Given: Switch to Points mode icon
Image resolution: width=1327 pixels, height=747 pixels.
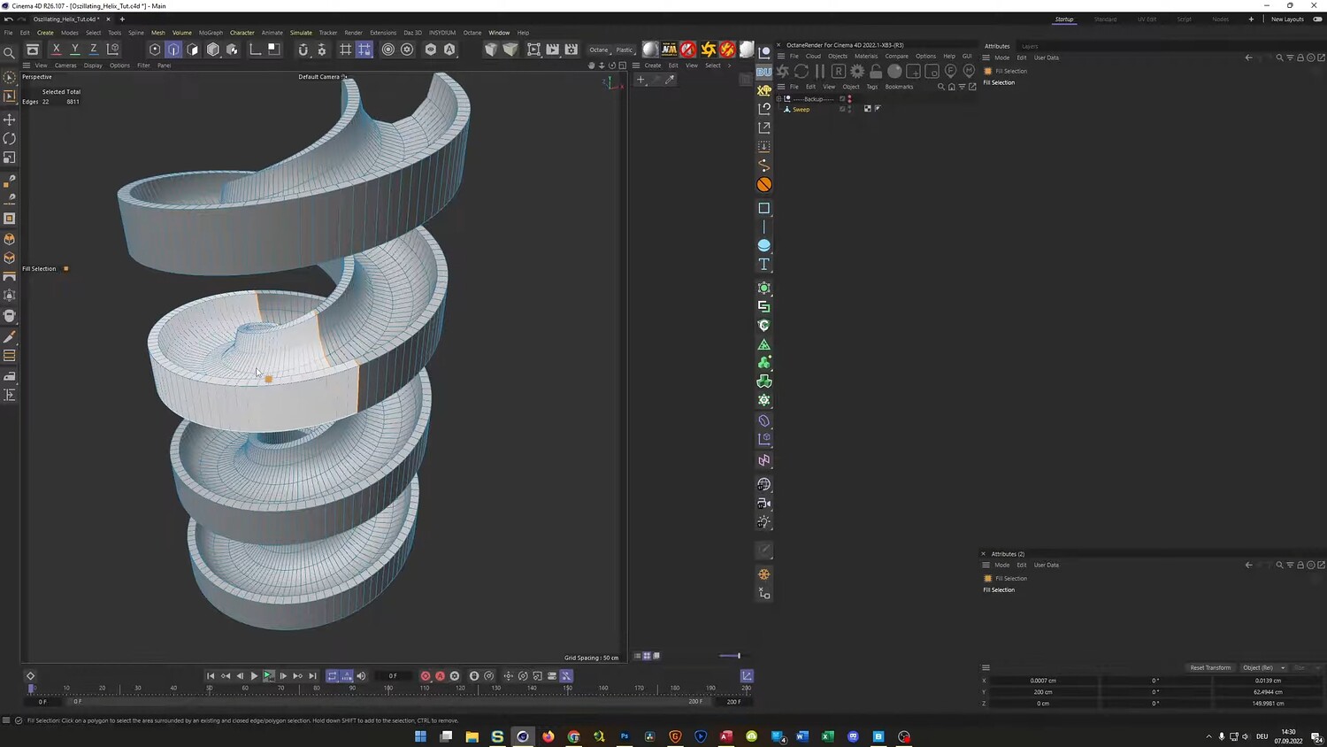Looking at the screenshot, I should coord(155,50).
